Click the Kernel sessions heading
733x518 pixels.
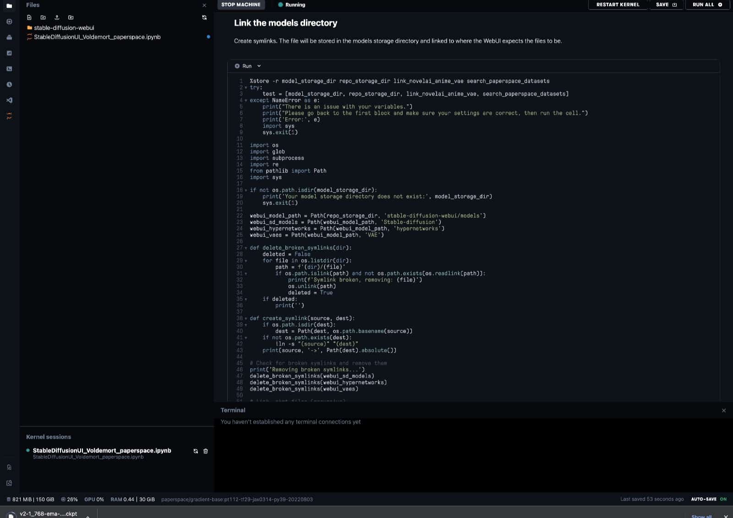[49, 437]
